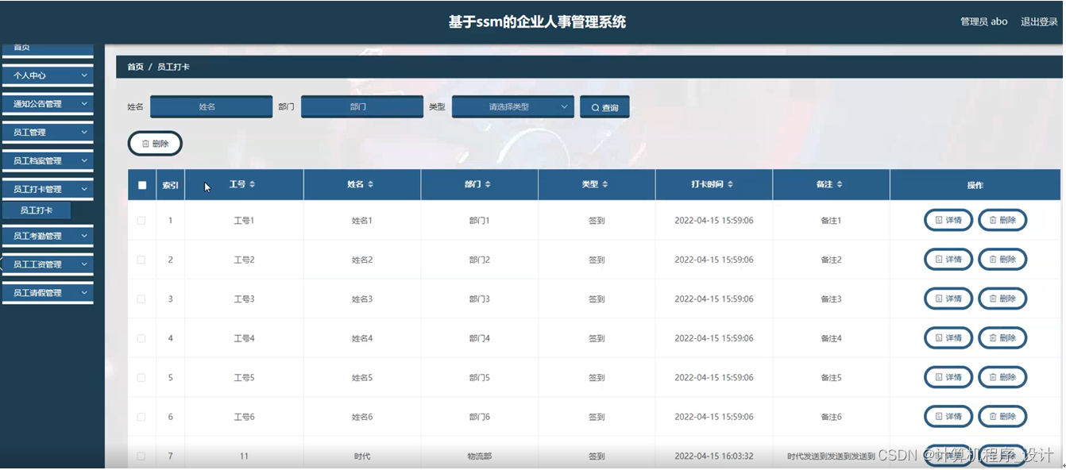
Task: Click 首页 breadcrumb link
Action: [x=135, y=67]
